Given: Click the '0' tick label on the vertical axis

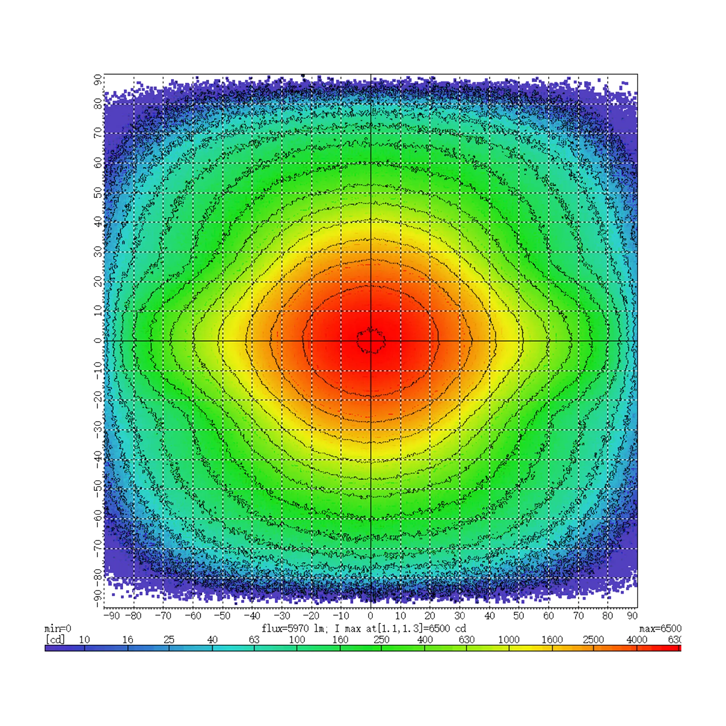Looking at the screenshot, I should [x=97, y=340].
